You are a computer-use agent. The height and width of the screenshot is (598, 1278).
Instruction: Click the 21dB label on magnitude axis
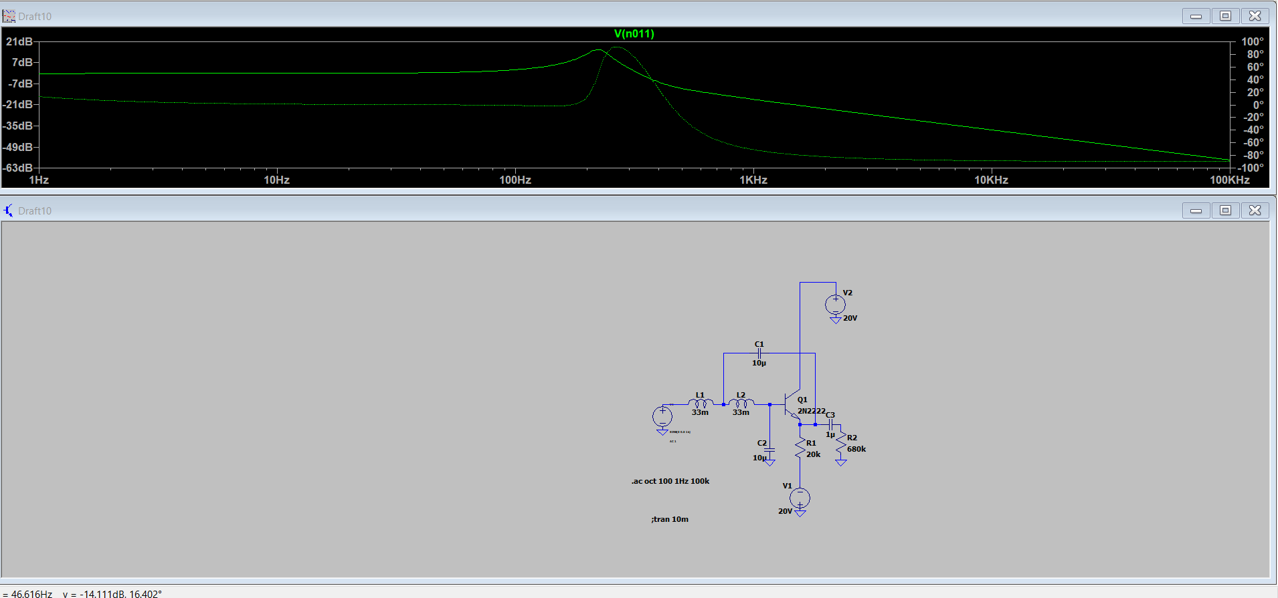(19, 41)
